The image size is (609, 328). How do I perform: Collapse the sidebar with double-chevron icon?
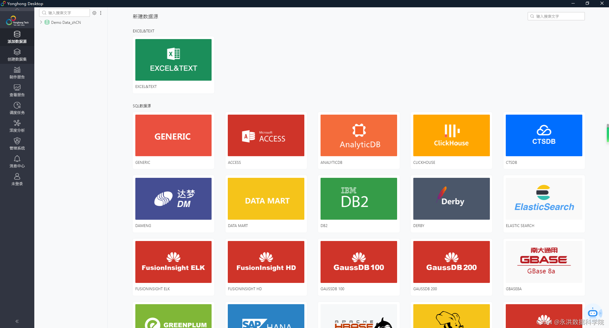(x=17, y=321)
